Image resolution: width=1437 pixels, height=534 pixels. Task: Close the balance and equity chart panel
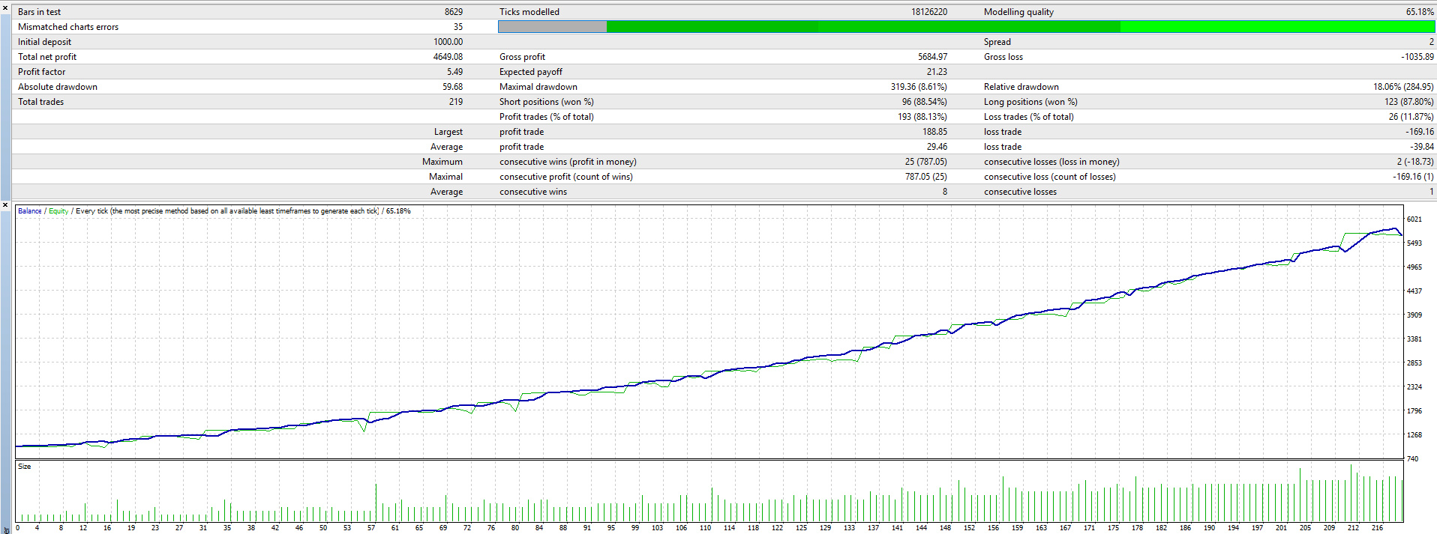pyautogui.click(x=5, y=205)
